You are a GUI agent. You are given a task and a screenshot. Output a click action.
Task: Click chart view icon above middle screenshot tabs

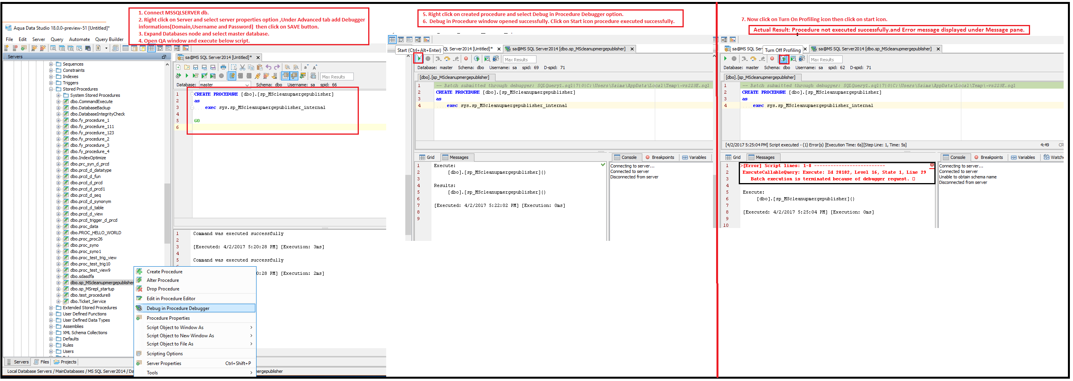[426, 39]
